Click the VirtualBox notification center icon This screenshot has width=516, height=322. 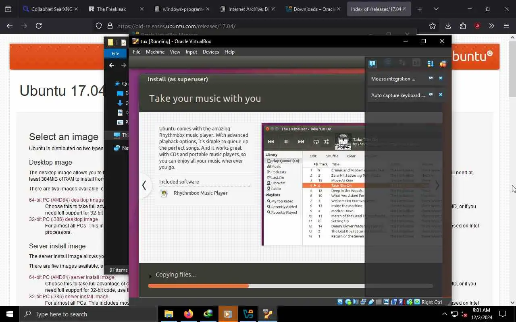pos(372,64)
